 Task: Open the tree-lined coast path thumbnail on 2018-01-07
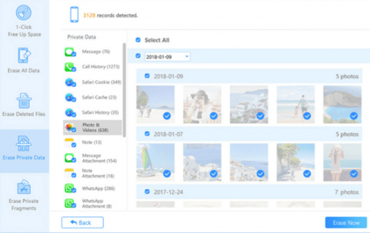(x=295, y=162)
